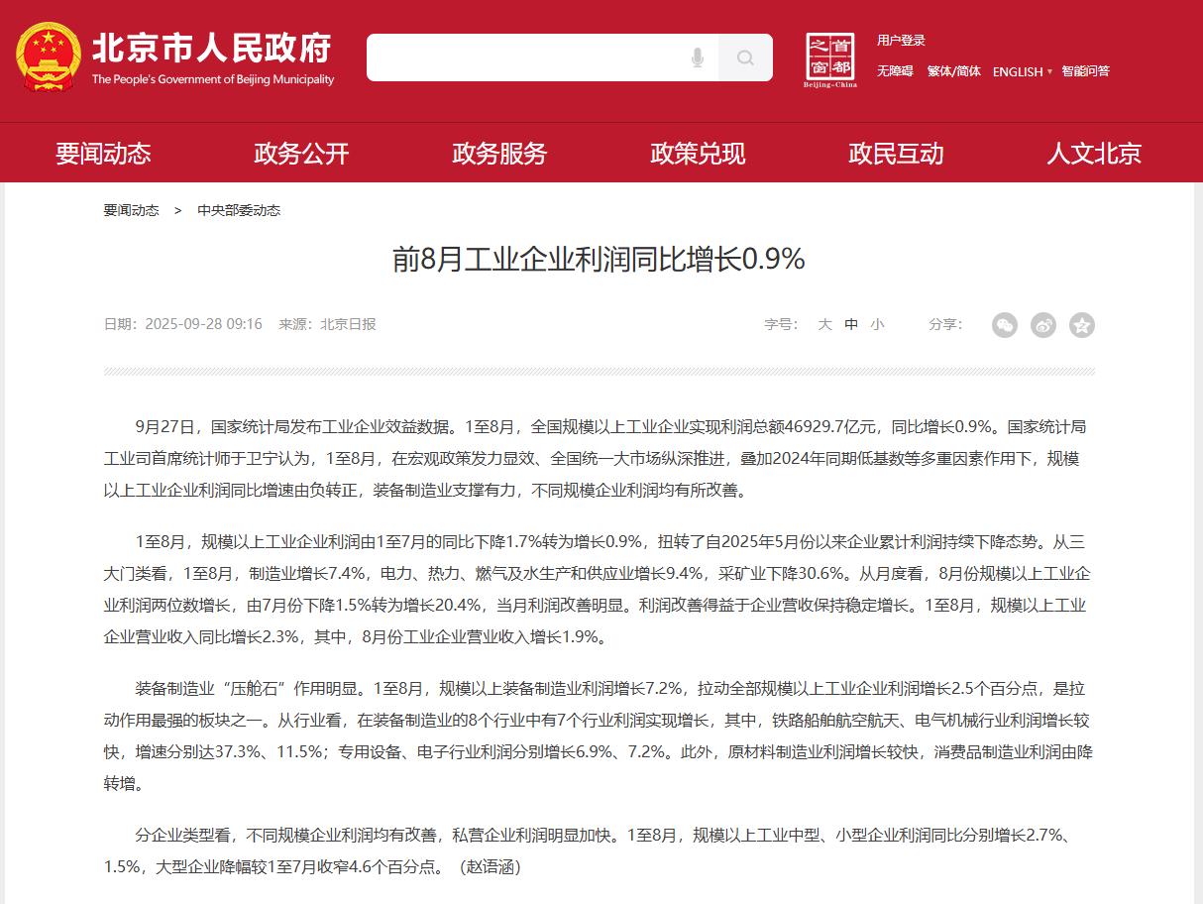
Task: Click the national emblem logo
Action: (x=49, y=56)
